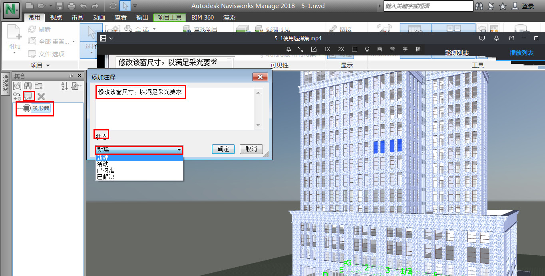Click 文件选项 in the ribbon
The width and height of the screenshot is (545, 276).
click(x=46, y=54)
